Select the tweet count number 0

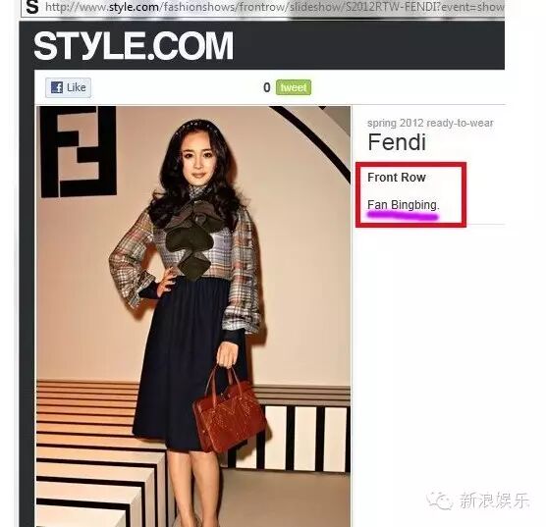(267, 87)
